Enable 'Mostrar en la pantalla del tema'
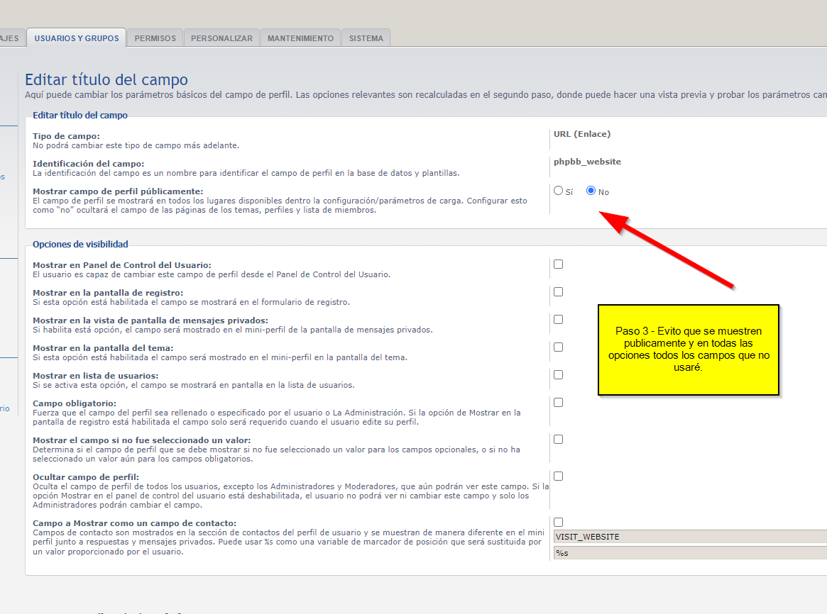Screen dimensions: 827x614 click(x=559, y=347)
